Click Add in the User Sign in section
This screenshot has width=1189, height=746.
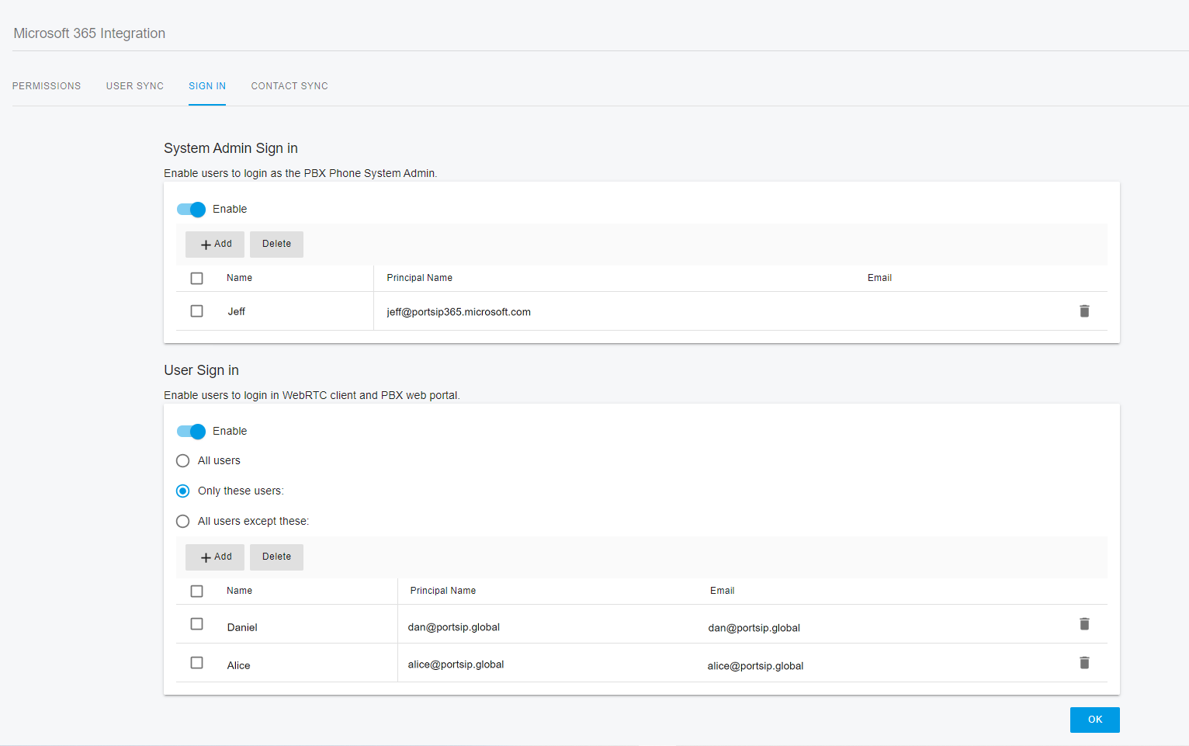tap(215, 557)
